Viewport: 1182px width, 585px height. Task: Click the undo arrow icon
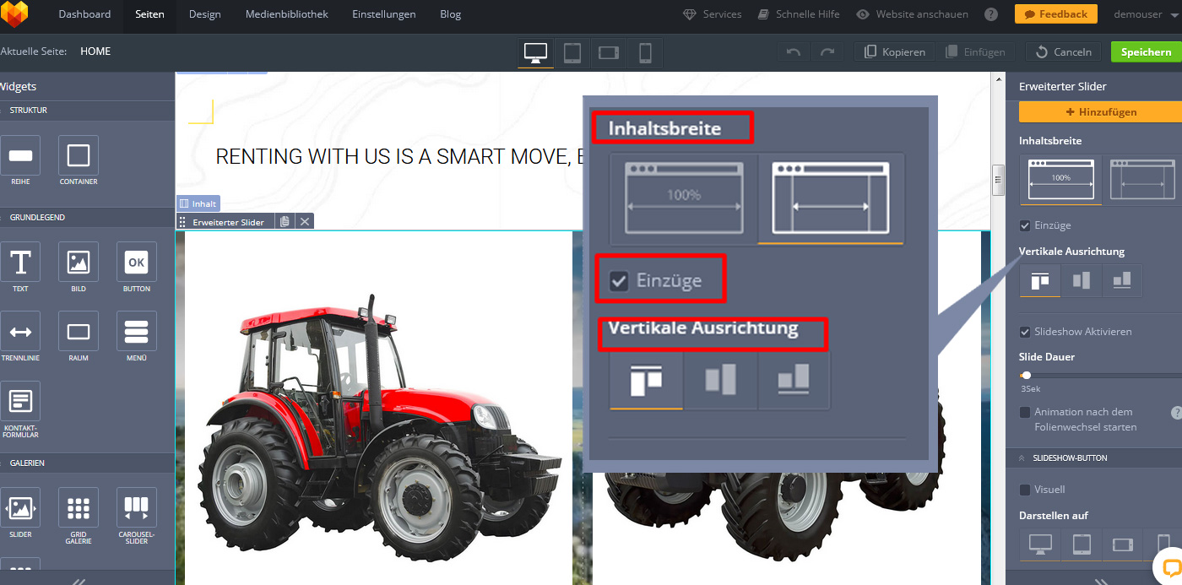(793, 52)
